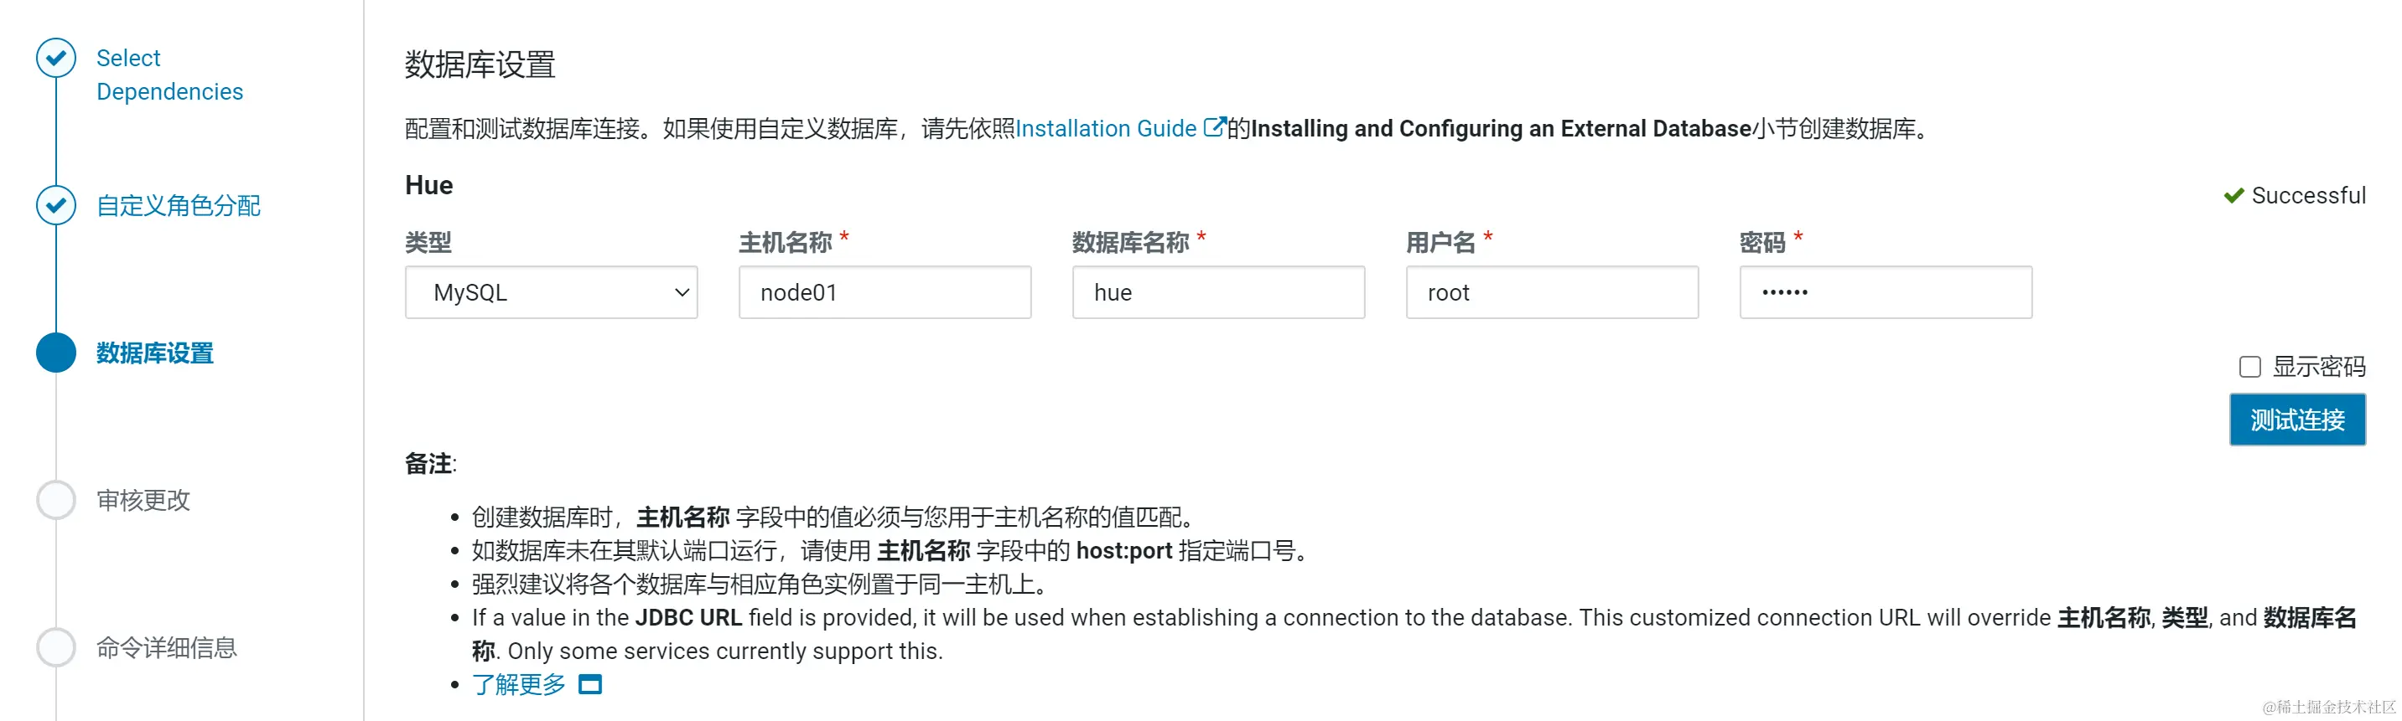Click the 测试连接 button
This screenshot has height=721, width=2402.
[2297, 420]
